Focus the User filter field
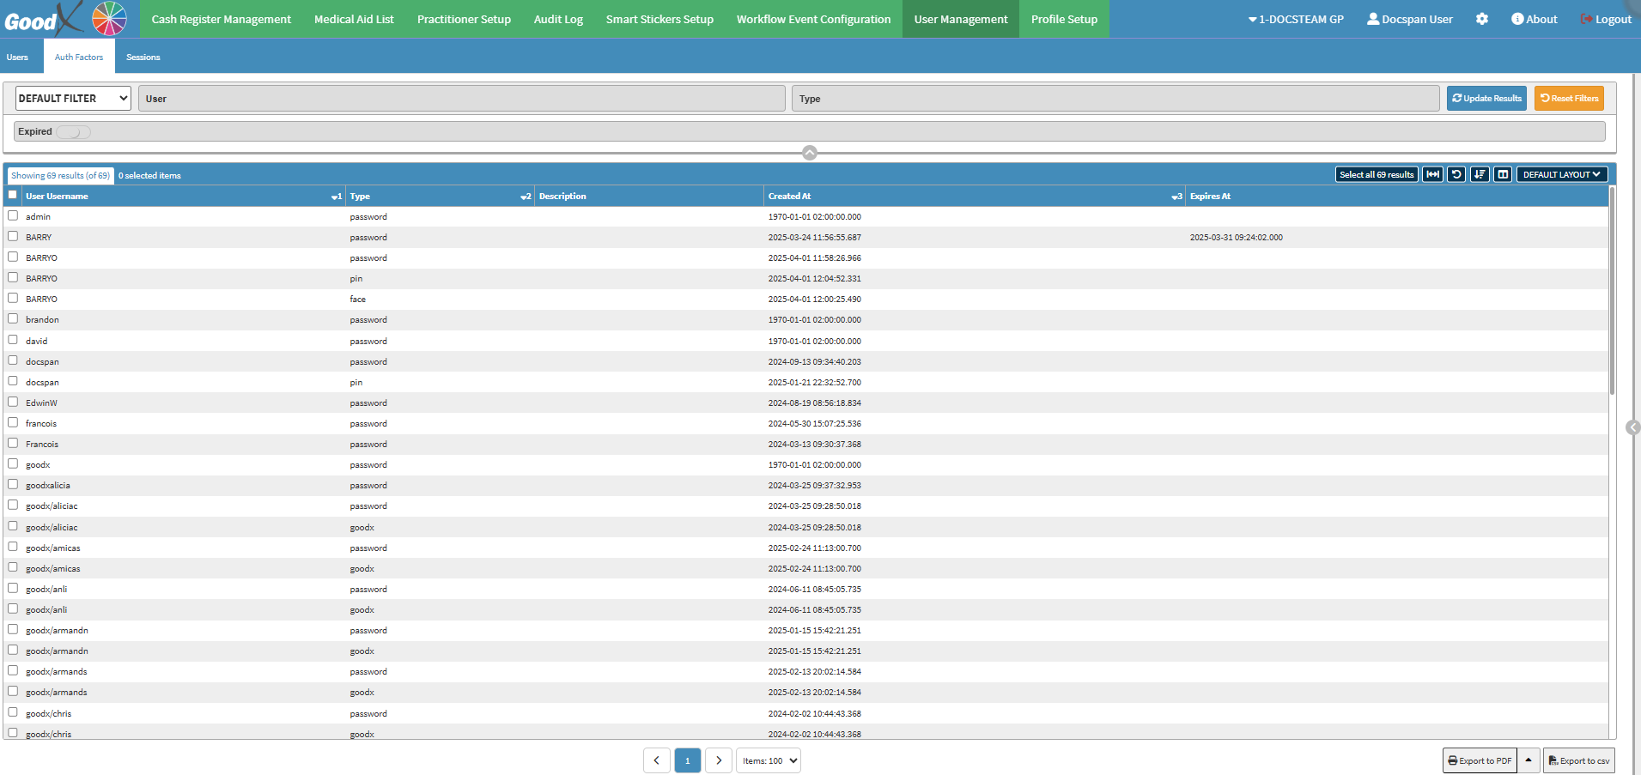This screenshot has height=775, width=1641. point(462,98)
